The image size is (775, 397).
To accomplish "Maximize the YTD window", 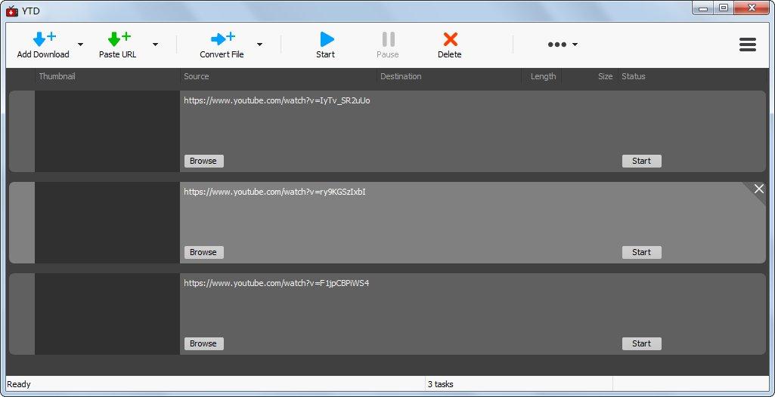I will [724, 8].
